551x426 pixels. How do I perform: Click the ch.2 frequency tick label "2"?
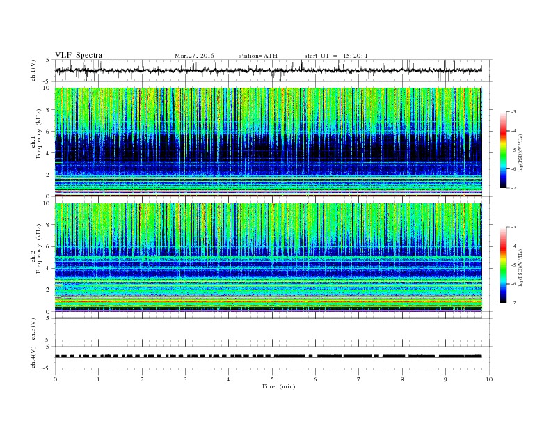pyautogui.click(x=48, y=290)
